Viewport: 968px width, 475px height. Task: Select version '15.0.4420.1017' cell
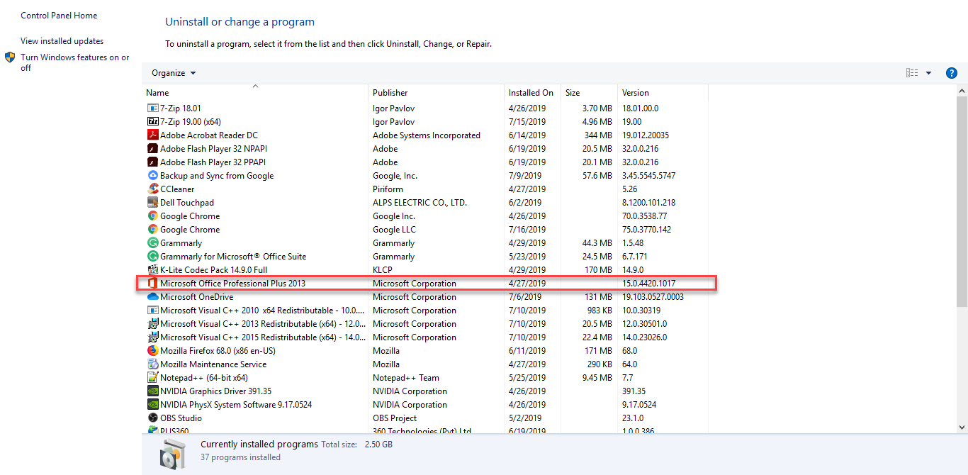point(648,284)
